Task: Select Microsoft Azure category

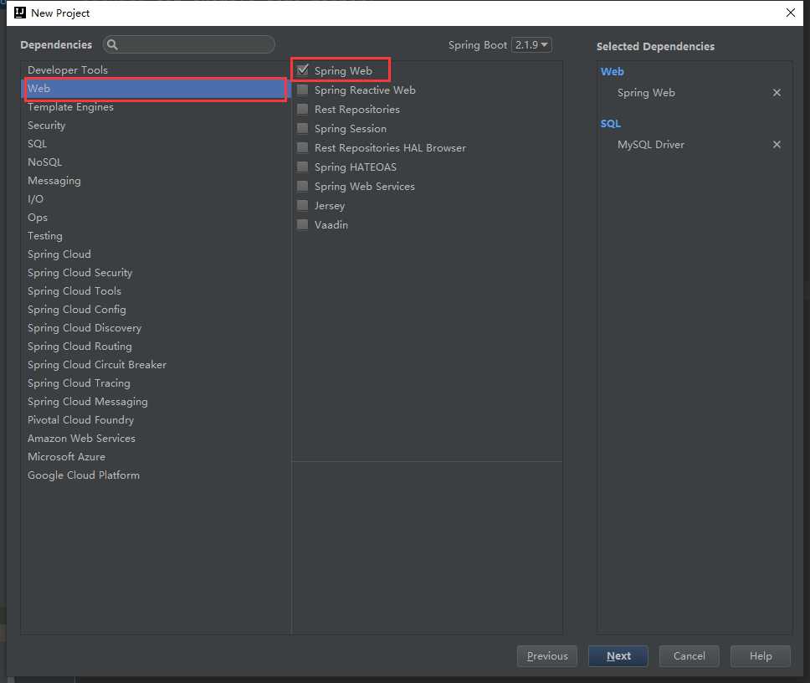Action: [x=156, y=457]
